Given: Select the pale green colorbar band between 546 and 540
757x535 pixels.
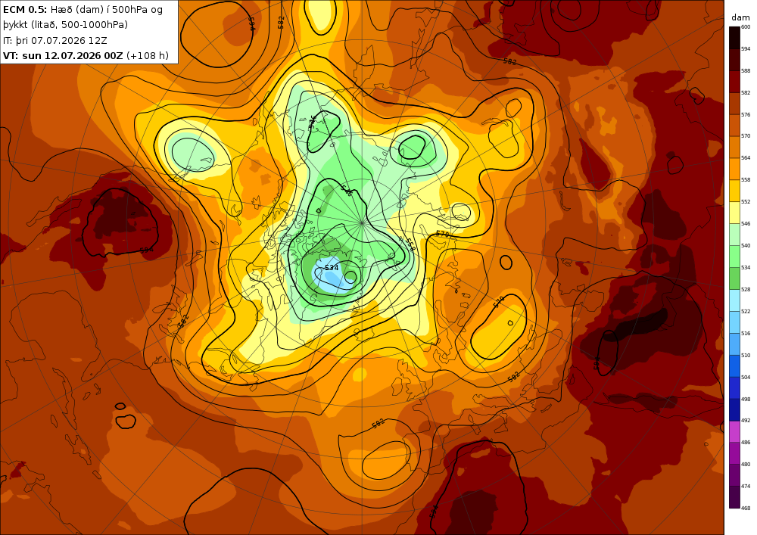Looking at the screenshot, I should pos(734,235).
